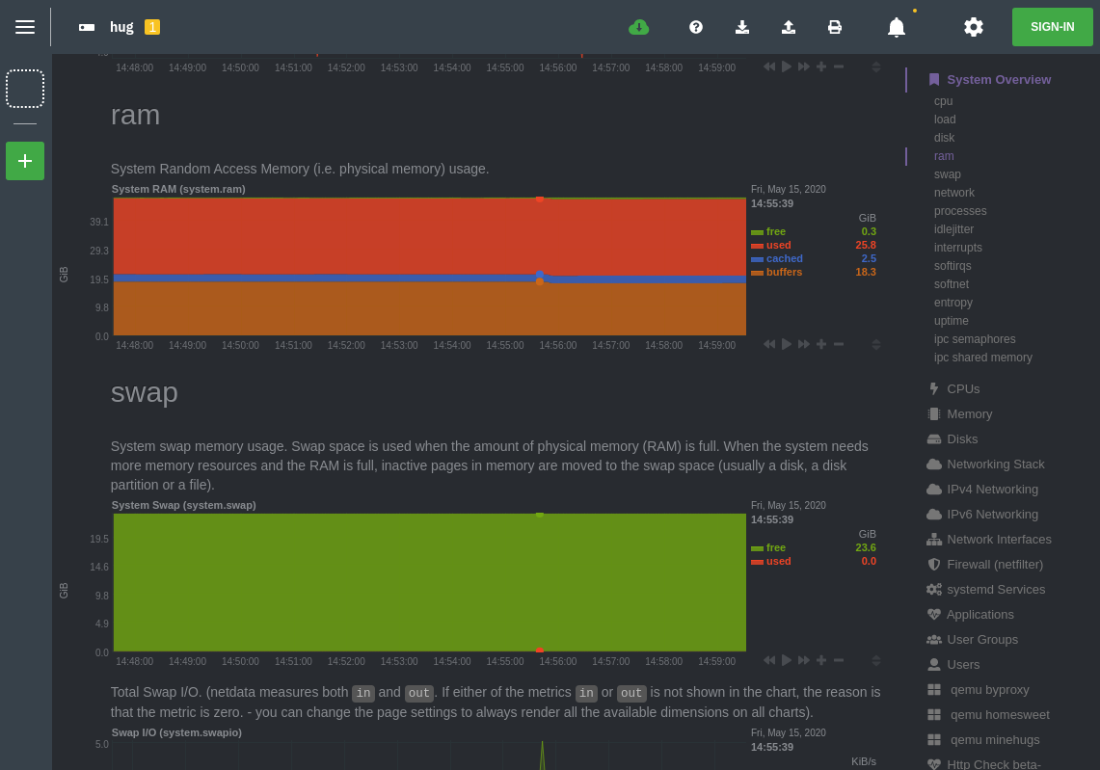Open the import snapshot icon
Screen dimensions: 1100x770
coord(742,27)
